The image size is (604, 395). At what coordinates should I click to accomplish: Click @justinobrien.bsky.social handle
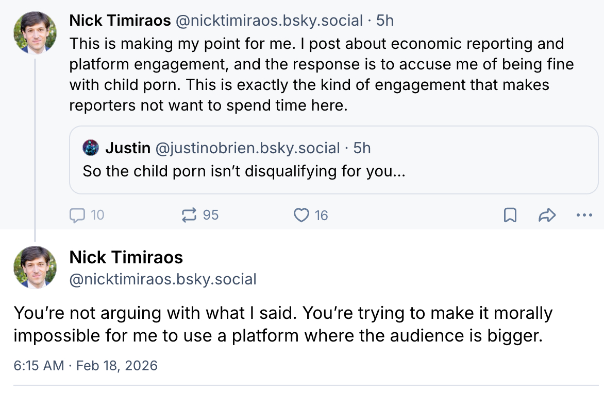click(247, 148)
